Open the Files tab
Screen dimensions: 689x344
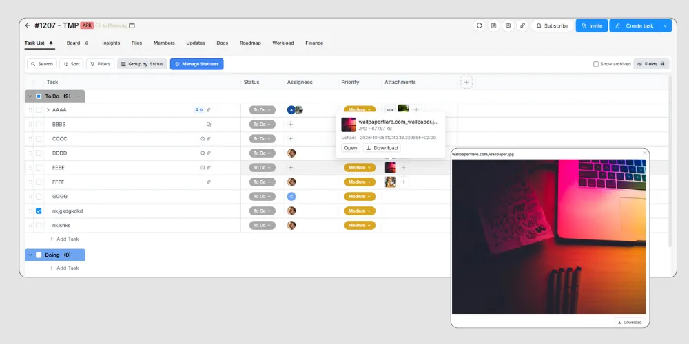(x=136, y=43)
